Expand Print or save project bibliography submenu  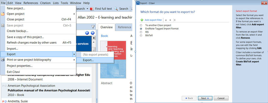click(x=38, y=60)
